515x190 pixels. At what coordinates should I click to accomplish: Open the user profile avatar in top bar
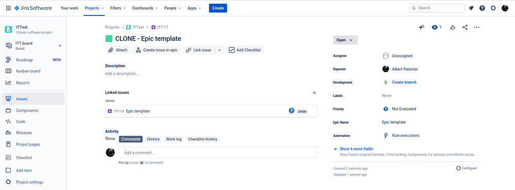tap(505, 8)
